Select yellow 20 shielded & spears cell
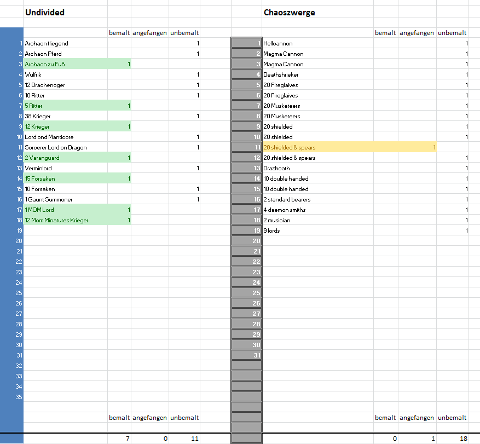This screenshot has height=444, width=480. [318, 148]
